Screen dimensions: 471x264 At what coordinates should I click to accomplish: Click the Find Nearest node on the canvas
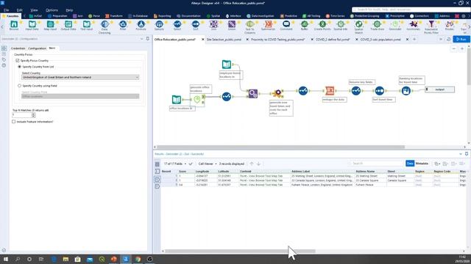pos(253,94)
